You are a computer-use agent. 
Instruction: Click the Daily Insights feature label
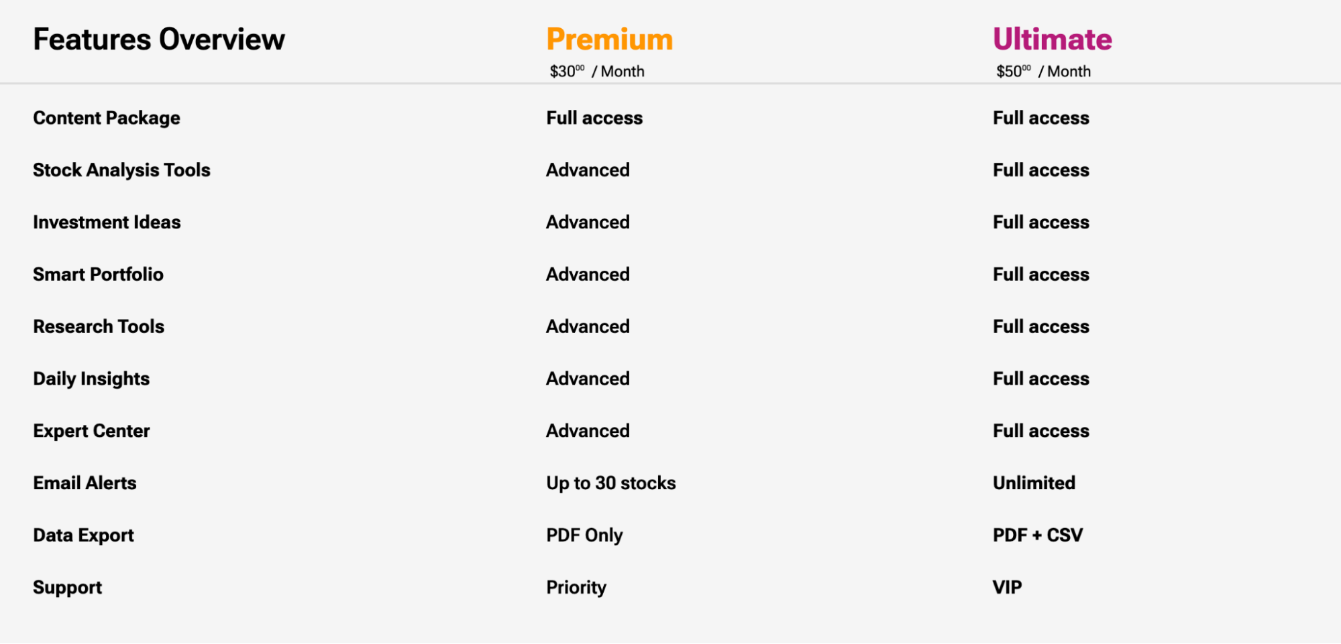click(91, 379)
